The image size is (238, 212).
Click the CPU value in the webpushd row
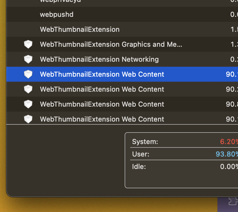234,15
